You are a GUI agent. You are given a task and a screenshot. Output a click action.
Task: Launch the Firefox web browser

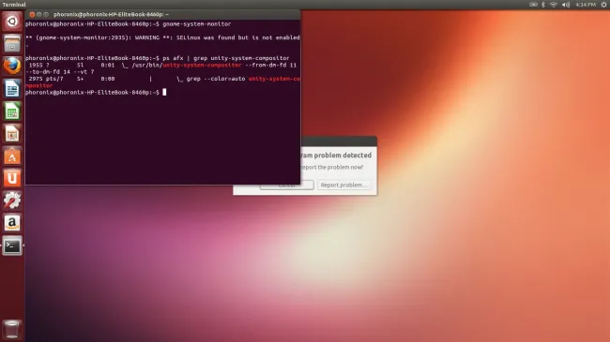12,67
